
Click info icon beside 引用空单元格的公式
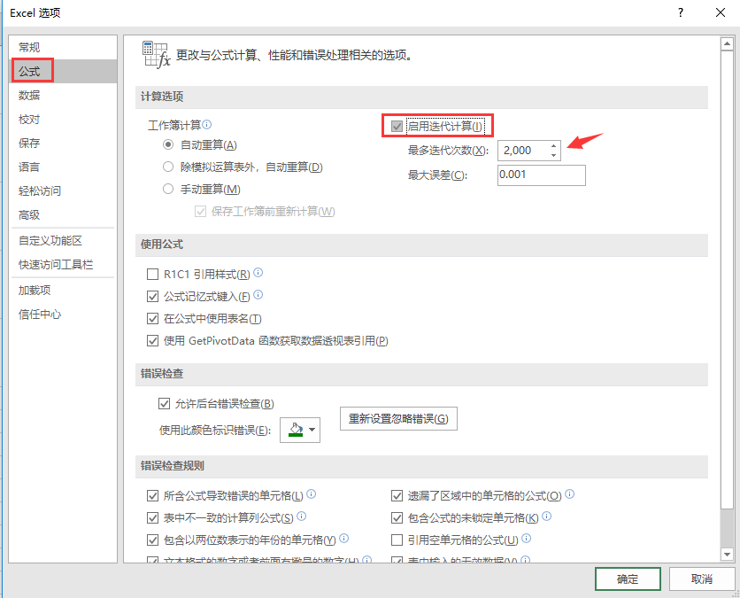click(527, 538)
